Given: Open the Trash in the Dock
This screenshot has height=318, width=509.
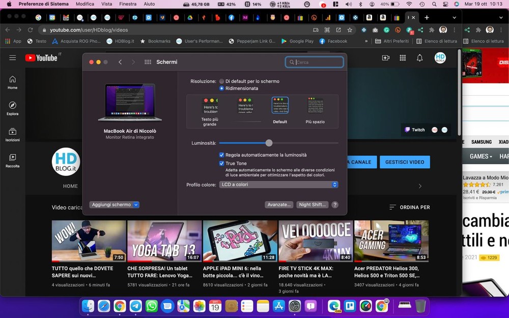Looking at the screenshot, I should pyautogui.click(x=420, y=306).
